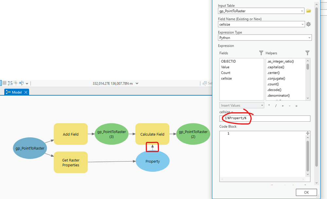Choose the .denominator() helper
327x199 pixels.
(x=279, y=96)
